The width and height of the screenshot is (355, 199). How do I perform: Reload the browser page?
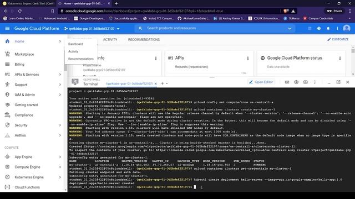(x=20, y=11)
